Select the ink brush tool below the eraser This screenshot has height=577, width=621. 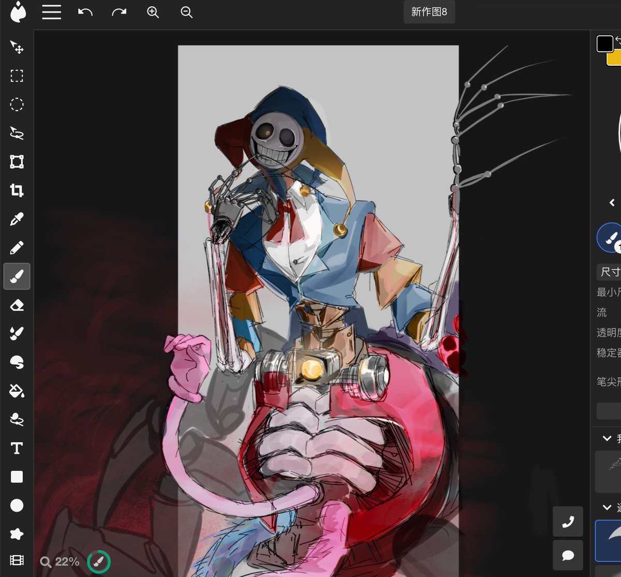click(x=17, y=333)
